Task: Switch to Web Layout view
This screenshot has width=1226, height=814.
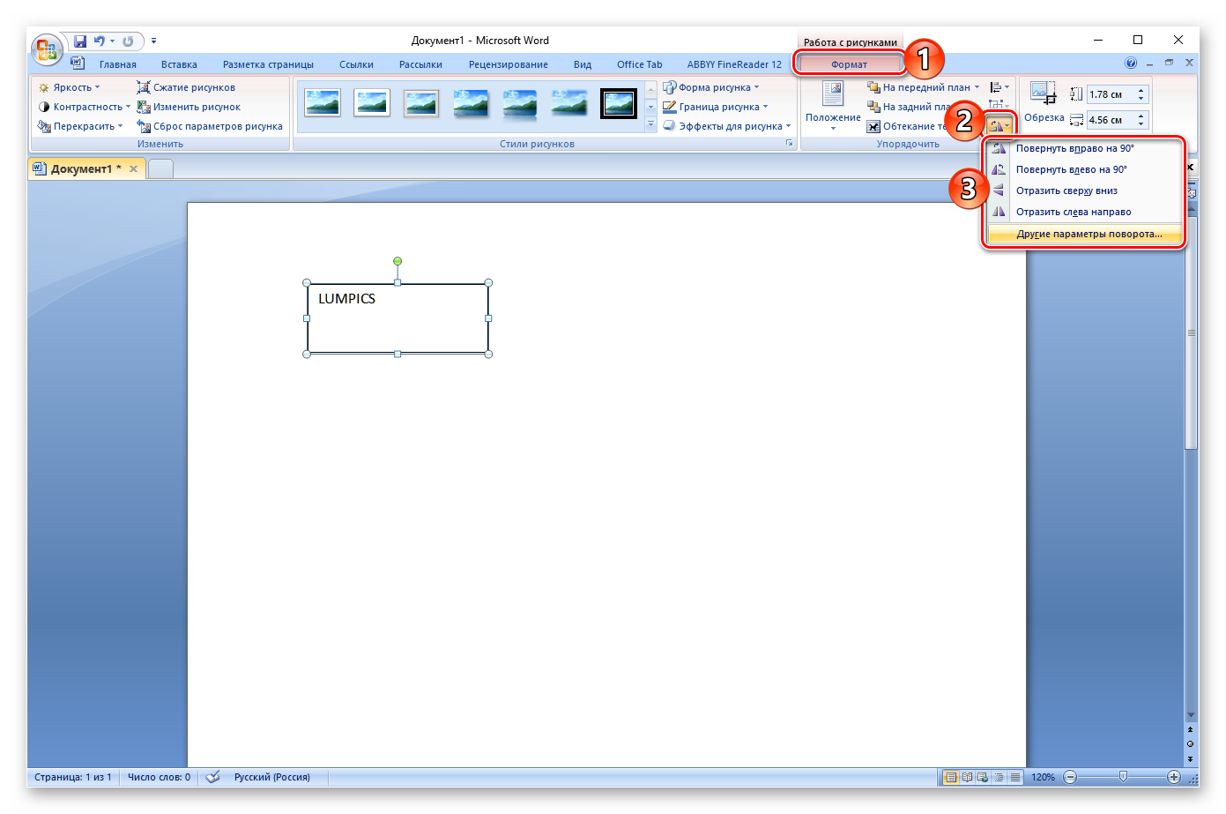Action: point(983,777)
